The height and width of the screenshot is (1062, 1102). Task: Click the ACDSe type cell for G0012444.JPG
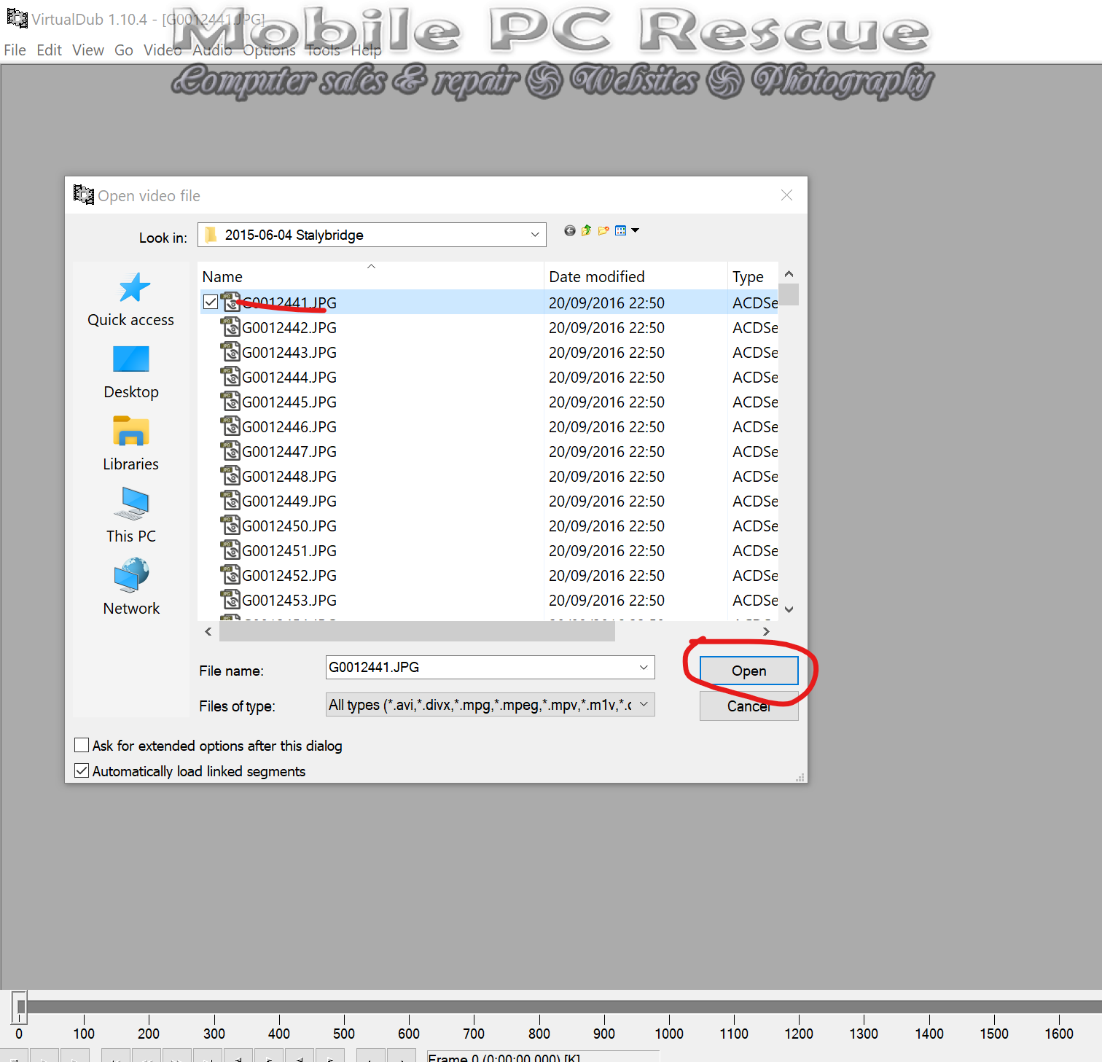(x=755, y=377)
